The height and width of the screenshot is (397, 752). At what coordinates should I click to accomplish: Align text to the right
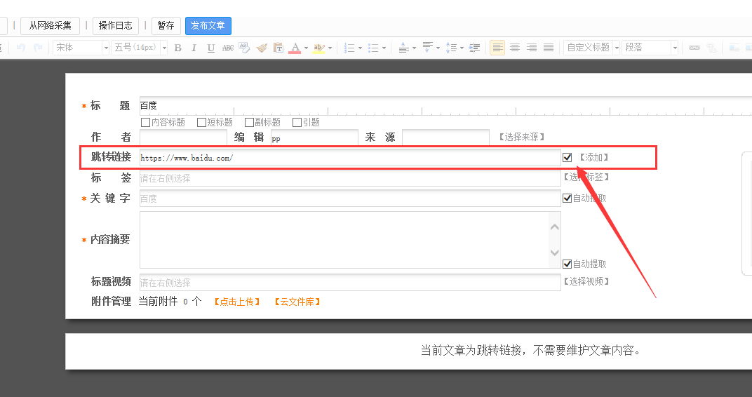click(x=532, y=48)
